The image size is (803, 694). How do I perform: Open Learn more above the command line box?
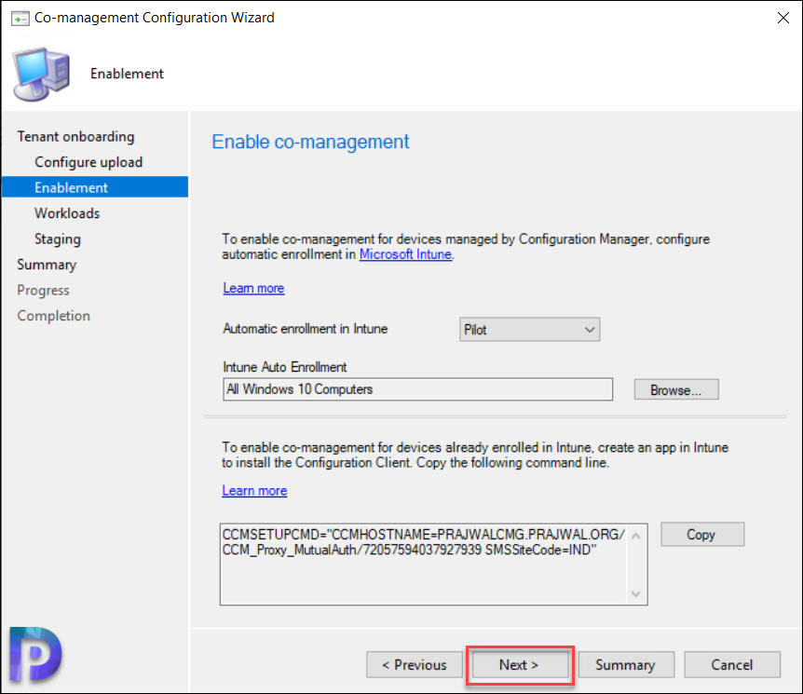pyautogui.click(x=254, y=491)
